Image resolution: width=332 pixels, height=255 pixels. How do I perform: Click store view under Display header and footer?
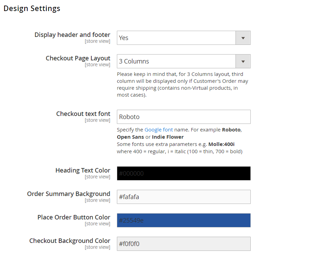[x=98, y=41]
